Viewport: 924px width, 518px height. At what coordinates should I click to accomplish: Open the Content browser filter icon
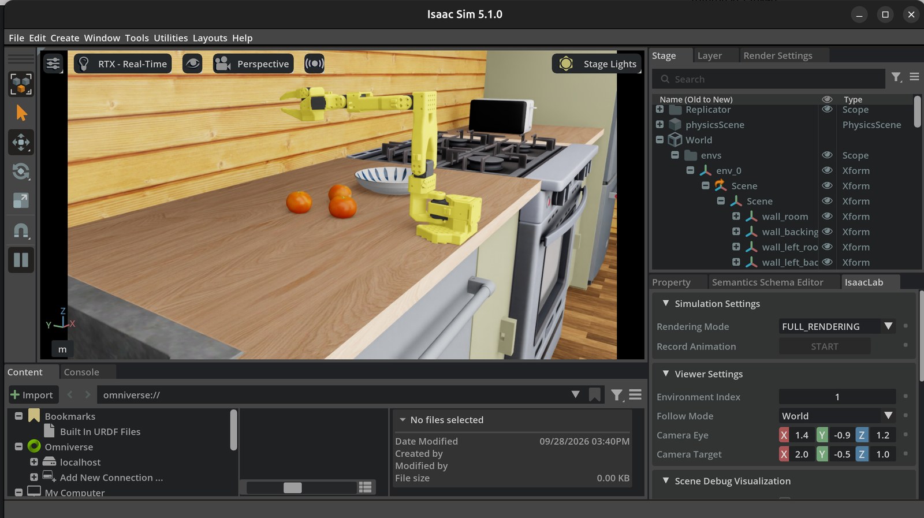pyautogui.click(x=617, y=395)
